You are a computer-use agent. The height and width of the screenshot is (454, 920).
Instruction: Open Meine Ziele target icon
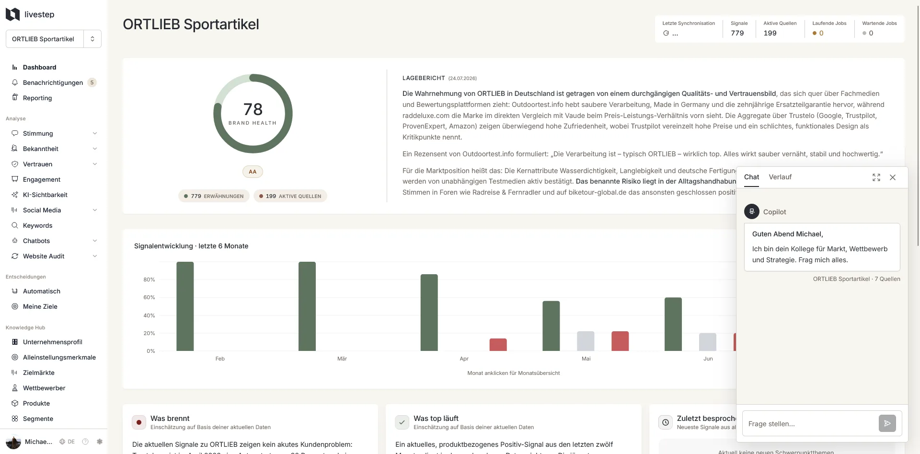[15, 306]
